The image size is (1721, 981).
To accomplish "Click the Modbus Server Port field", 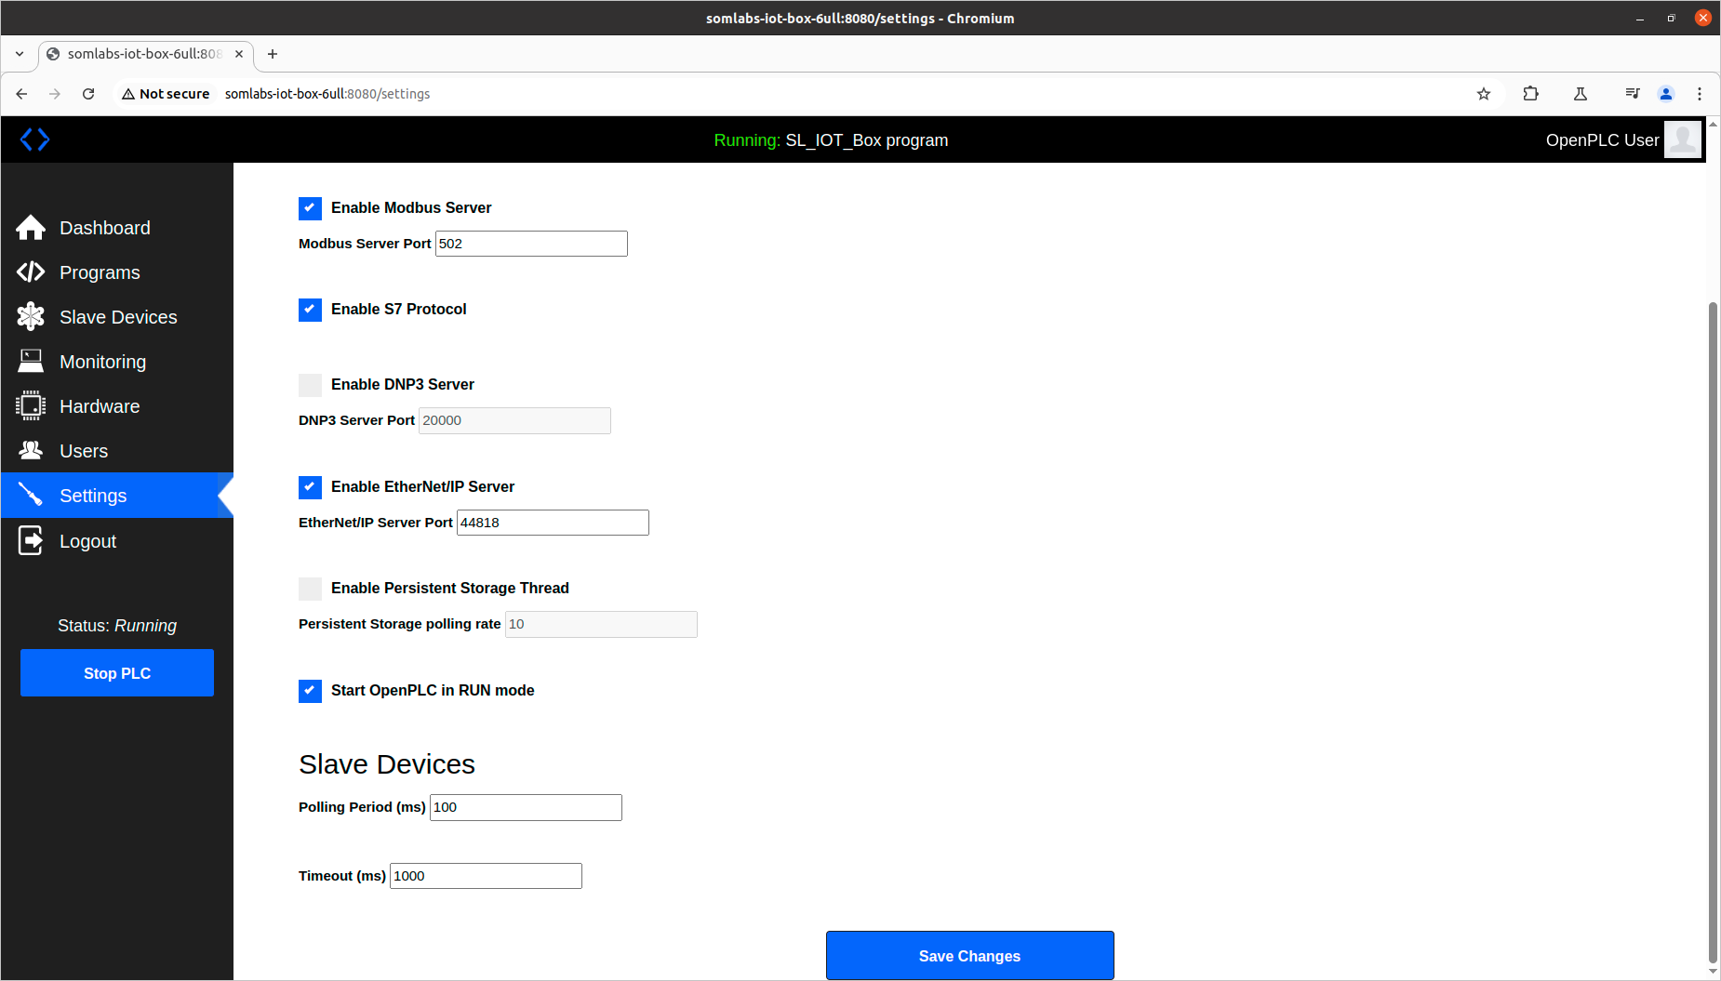I will click(531, 244).
